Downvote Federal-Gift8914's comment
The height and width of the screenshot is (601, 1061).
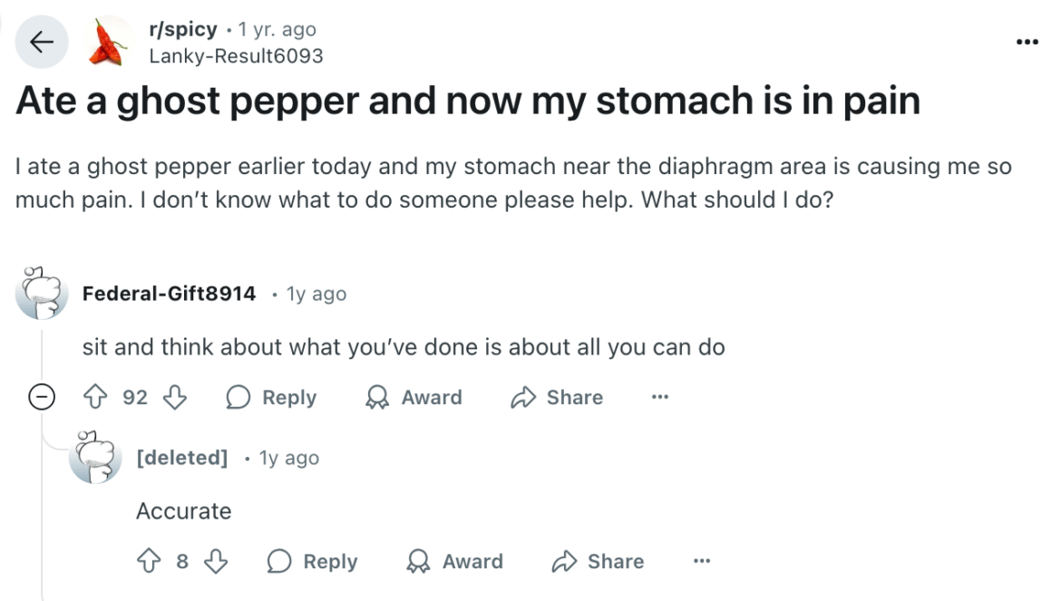[172, 397]
